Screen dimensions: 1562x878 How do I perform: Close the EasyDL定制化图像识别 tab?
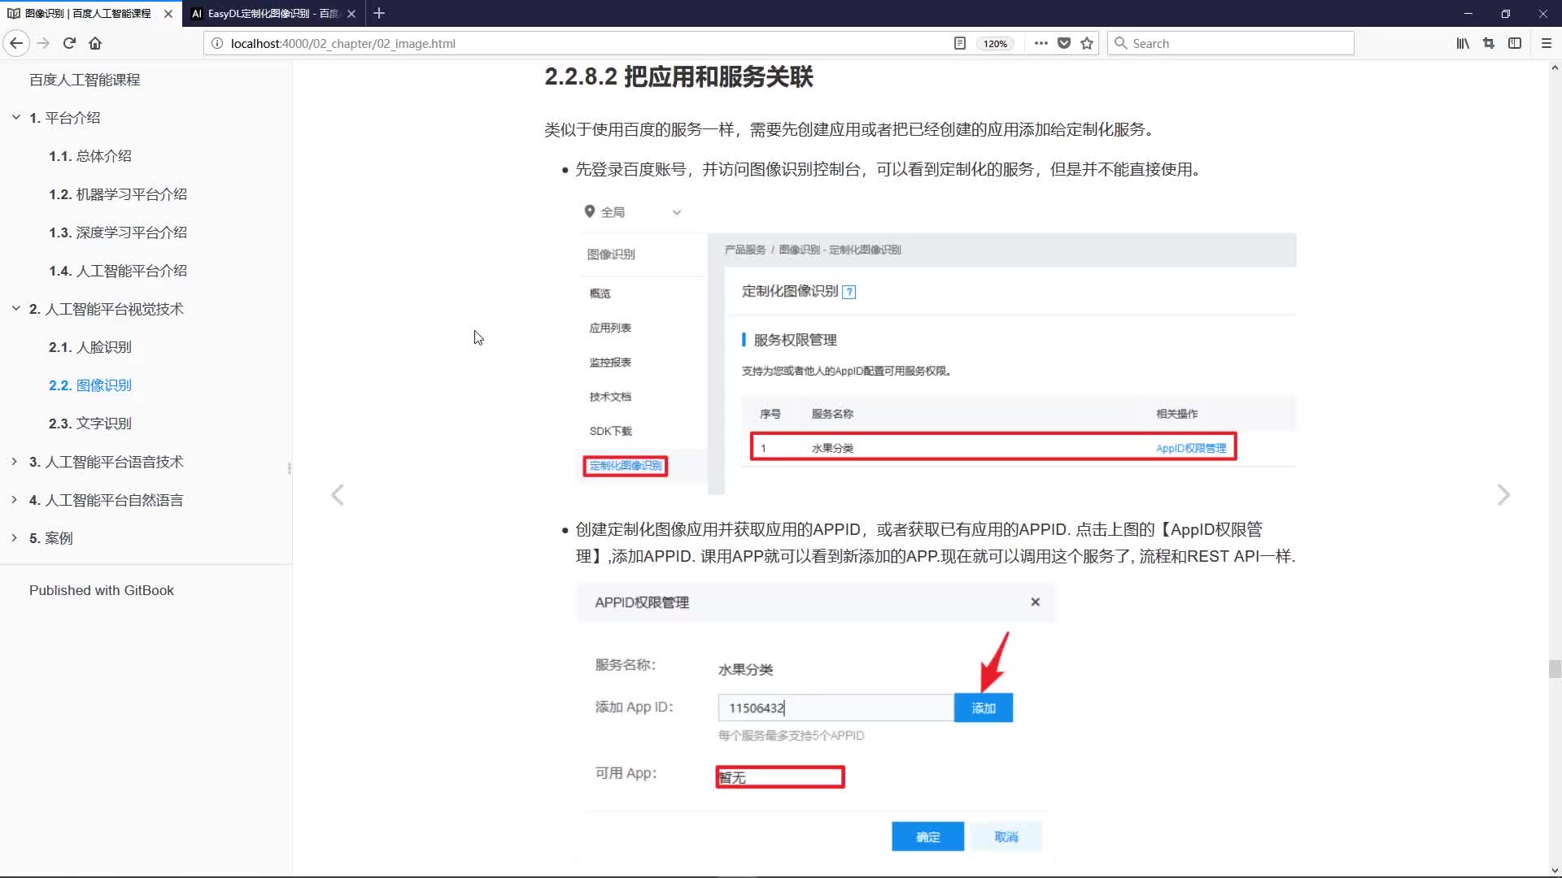351,14
